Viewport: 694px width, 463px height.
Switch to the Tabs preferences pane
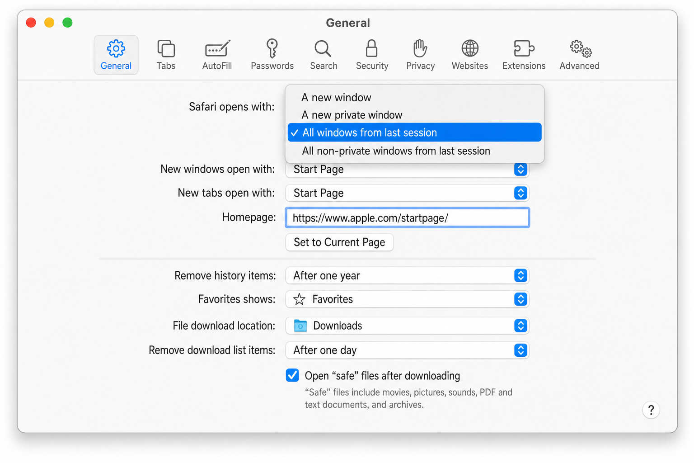(166, 55)
